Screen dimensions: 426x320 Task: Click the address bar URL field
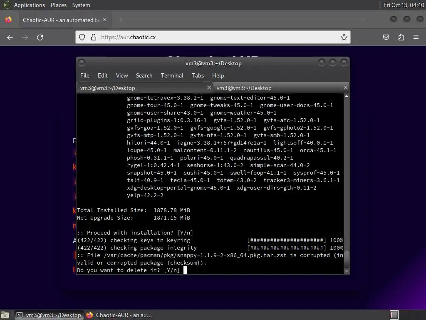click(213, 37)
